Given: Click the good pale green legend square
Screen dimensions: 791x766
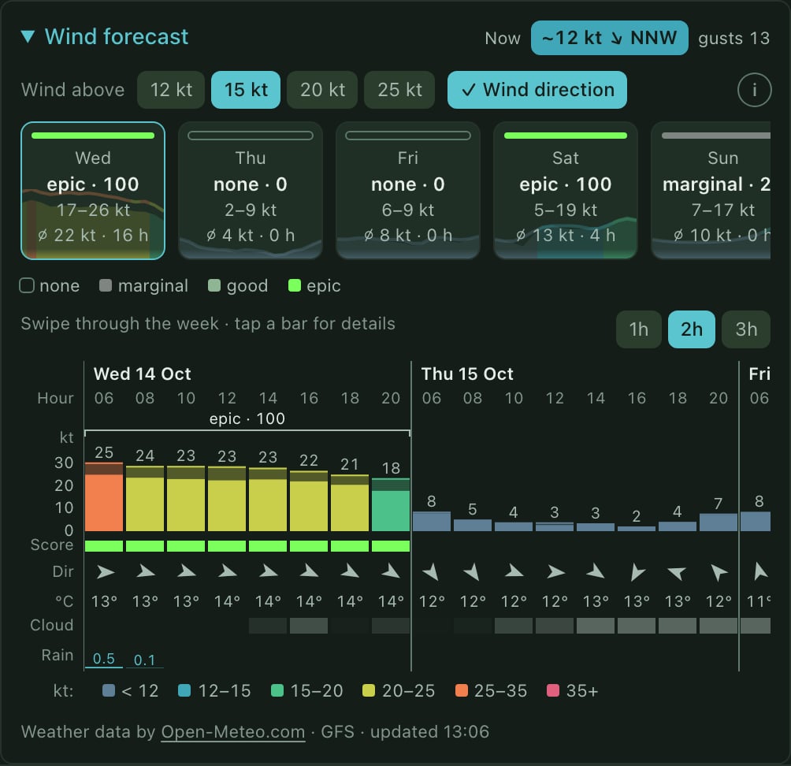Looking at the screenshot, I should coord(214,285).
